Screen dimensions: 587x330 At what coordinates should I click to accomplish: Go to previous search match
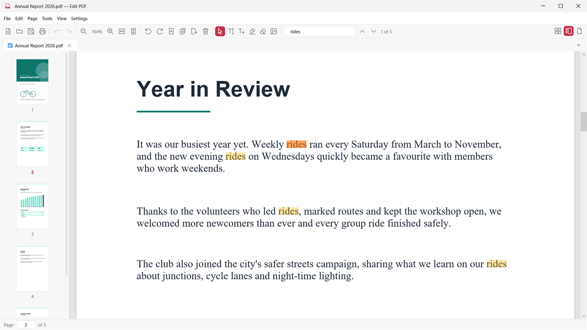(362, 31)
